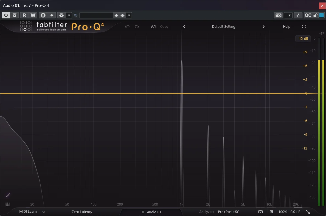The height and width of the screenshot is (216, 326).
Task: Go to previous preset with left chevron
Action: tap(184, 26)
